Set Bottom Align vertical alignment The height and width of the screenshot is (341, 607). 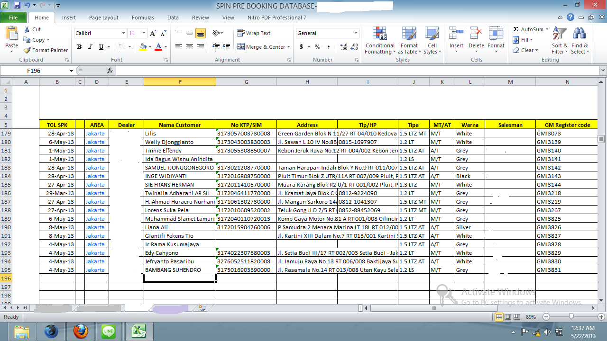click(200, 33)
